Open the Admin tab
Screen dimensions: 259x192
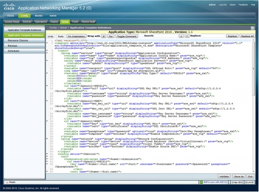[x=53, y=16]
